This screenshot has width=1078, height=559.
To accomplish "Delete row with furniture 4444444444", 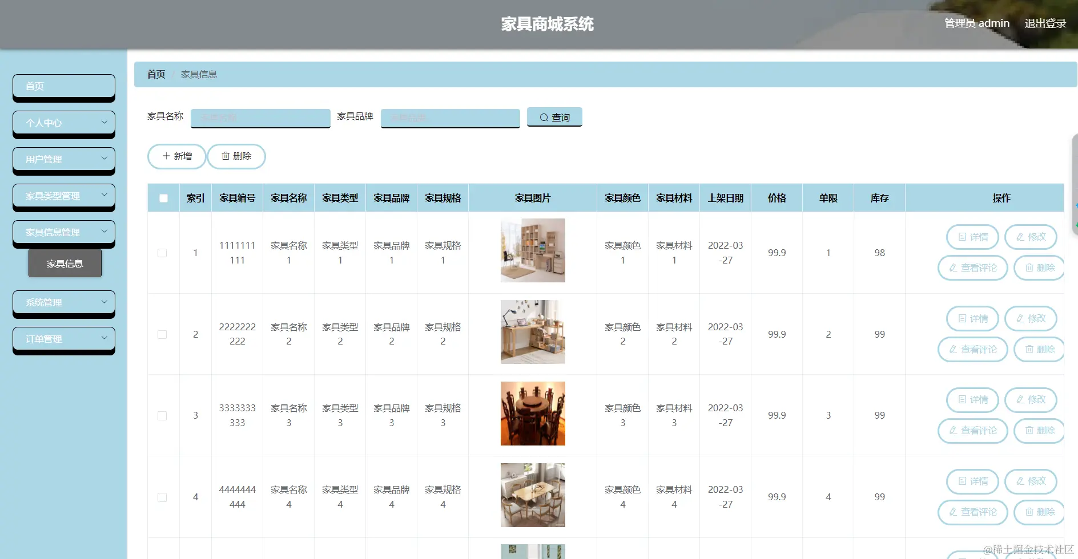I will [x=1039, y=512].
